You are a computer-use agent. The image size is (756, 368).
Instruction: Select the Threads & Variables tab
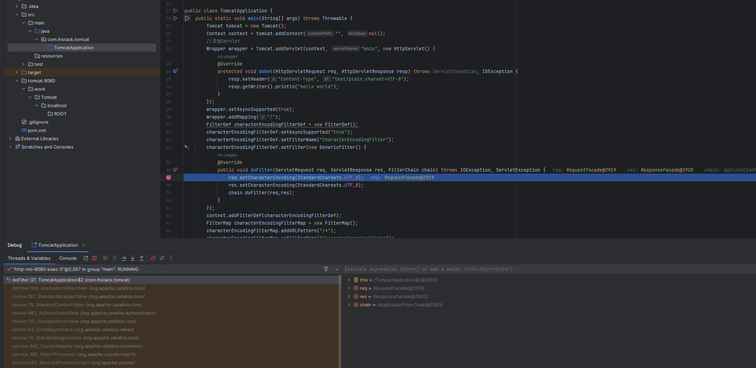[29, 258]
